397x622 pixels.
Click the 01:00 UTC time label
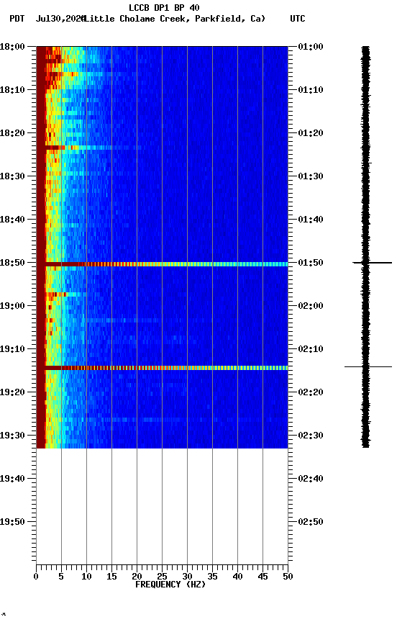[311, 47]
